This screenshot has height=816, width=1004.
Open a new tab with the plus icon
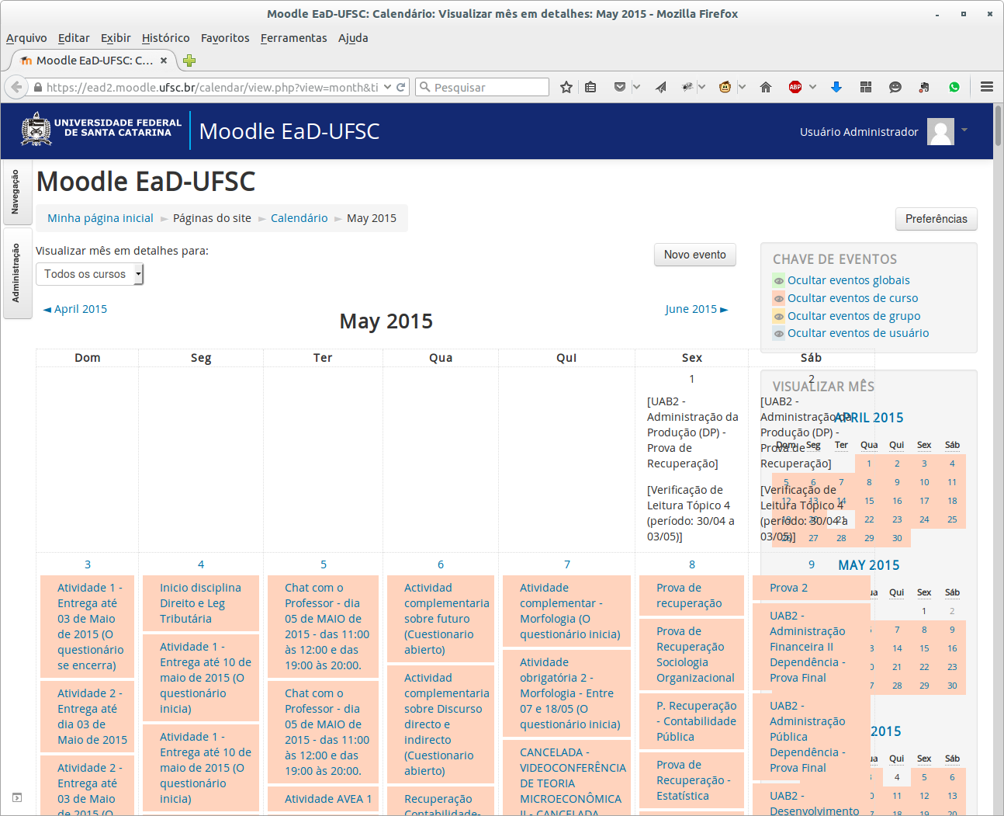(x=189, y=61)
